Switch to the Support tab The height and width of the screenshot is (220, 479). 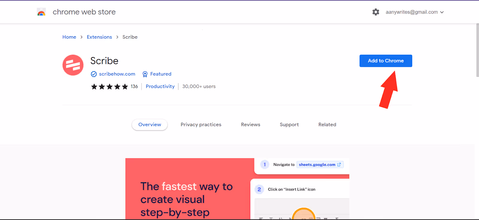[x=289, y=125]
